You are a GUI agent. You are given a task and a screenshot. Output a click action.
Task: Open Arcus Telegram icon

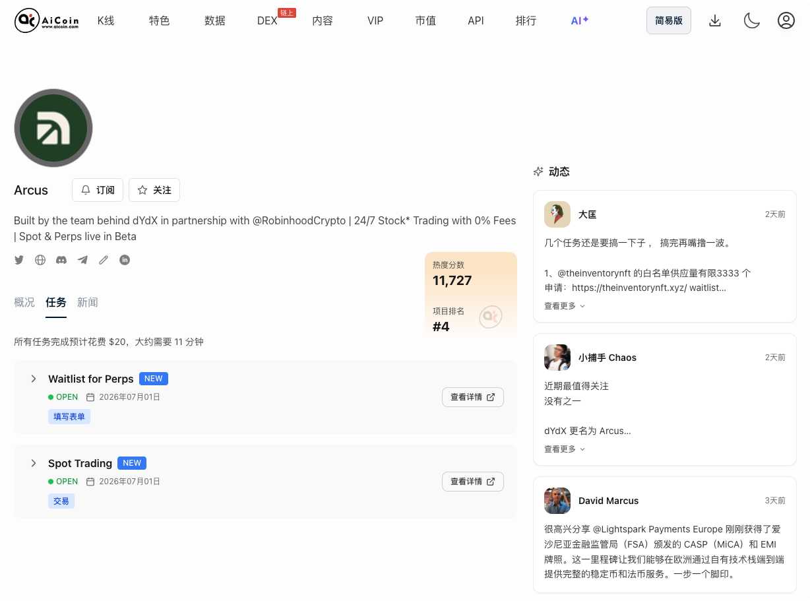pyautogui.click(x=82, y=260)
